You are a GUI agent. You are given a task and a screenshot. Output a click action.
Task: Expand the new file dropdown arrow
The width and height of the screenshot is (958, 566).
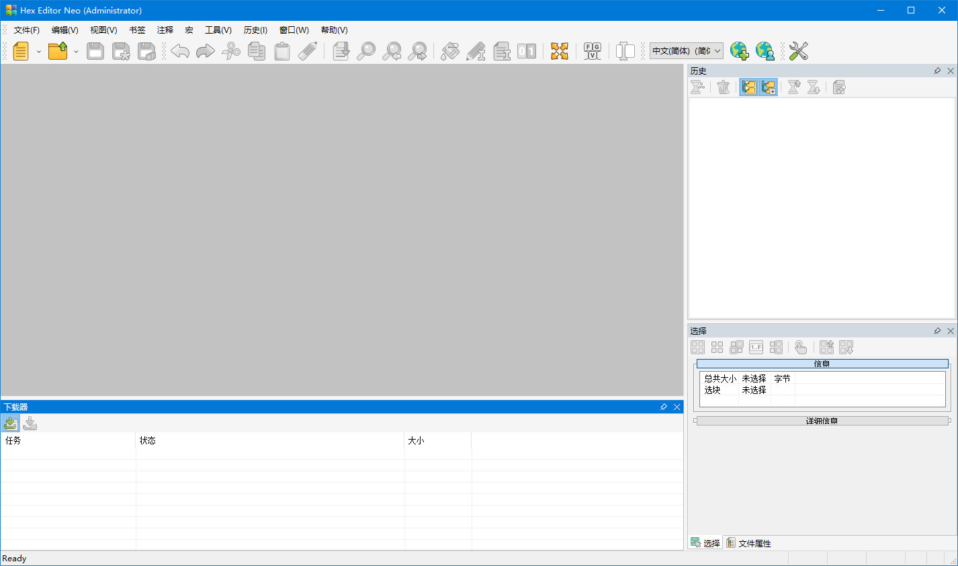click(38, 52)
